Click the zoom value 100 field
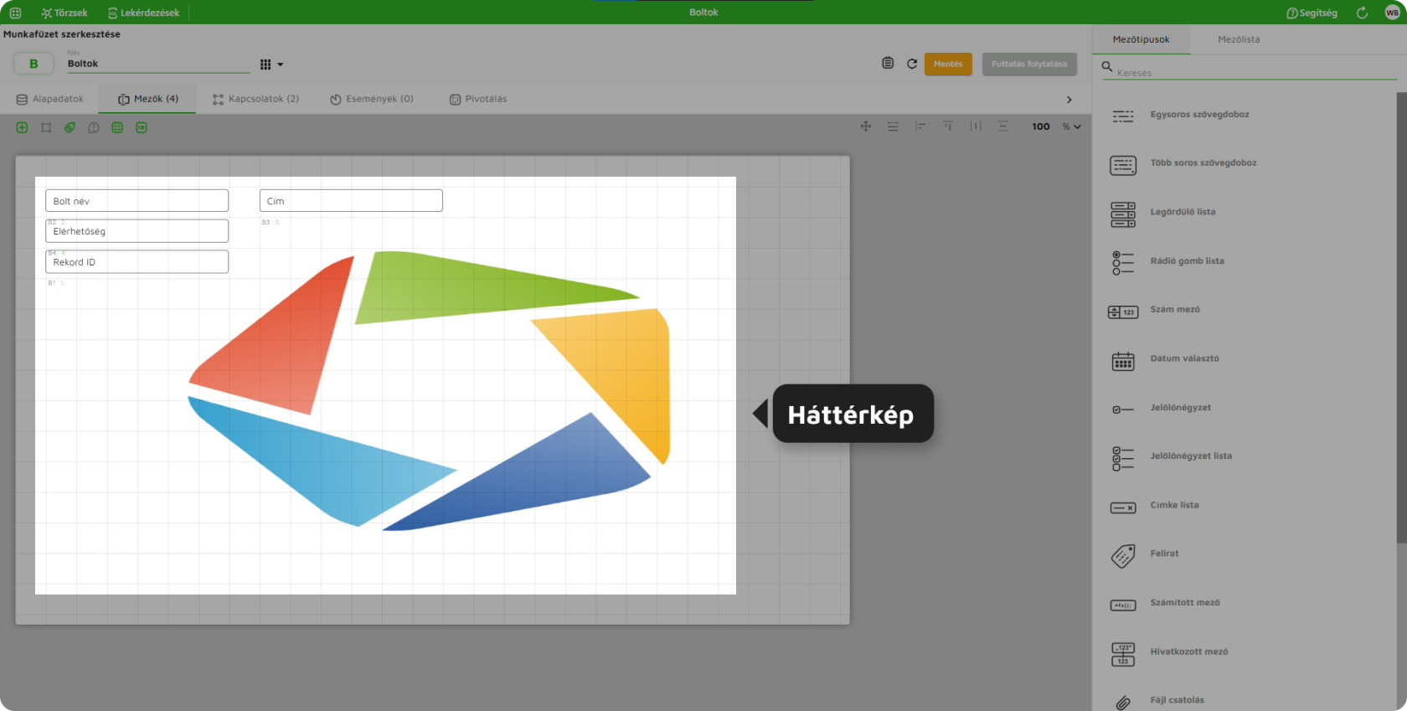 tap(1041, 126)
